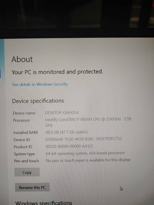Select the Intel Core i7-9850H processor text

[x=88, y=122]
